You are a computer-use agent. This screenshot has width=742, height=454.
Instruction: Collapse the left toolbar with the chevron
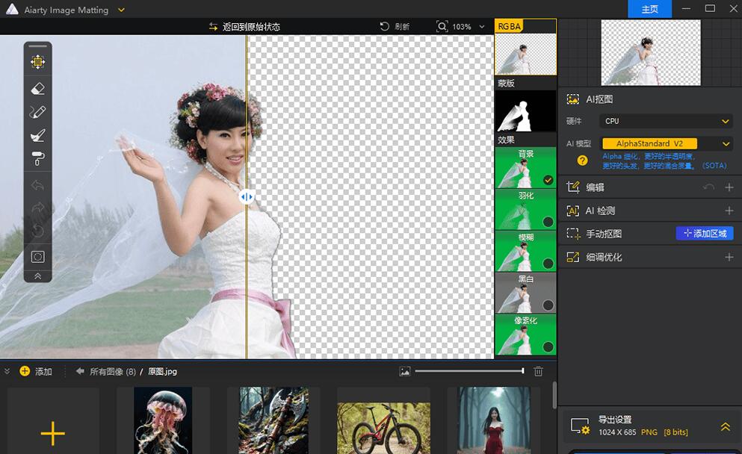[x=37, y=276]
